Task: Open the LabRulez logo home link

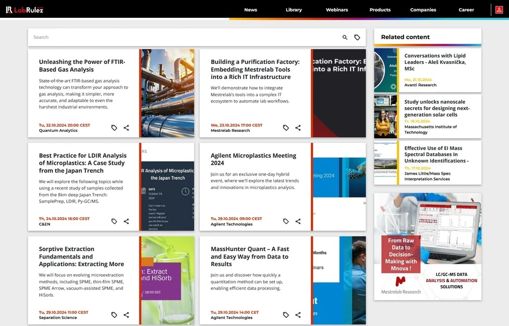Action: coord(24,10)
